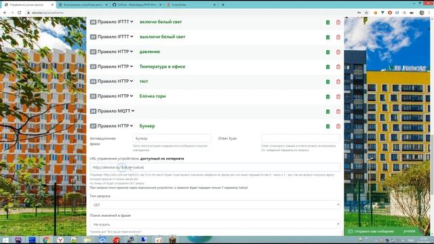Expand the rule 'выключи белый свет'
The image size is (434, 244).
[163, 37]
